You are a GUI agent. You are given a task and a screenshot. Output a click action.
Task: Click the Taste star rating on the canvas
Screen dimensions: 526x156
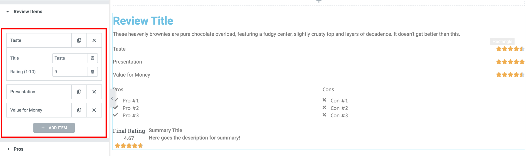510,49
